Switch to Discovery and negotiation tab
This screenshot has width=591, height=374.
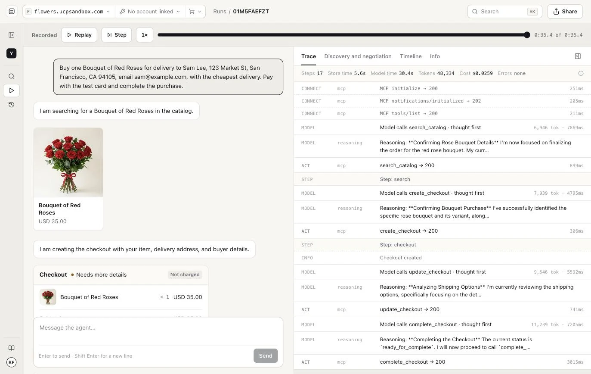click(x=358, y=56)
